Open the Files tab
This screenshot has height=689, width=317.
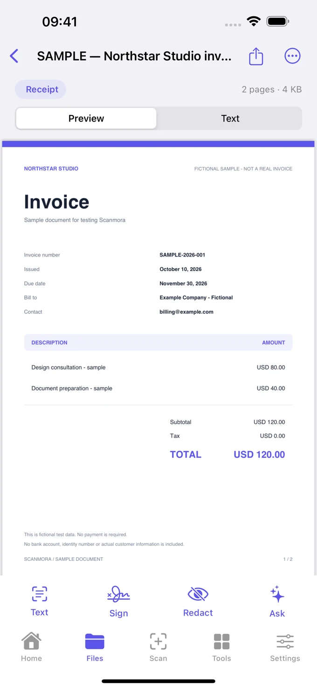[x=95, y=647]
